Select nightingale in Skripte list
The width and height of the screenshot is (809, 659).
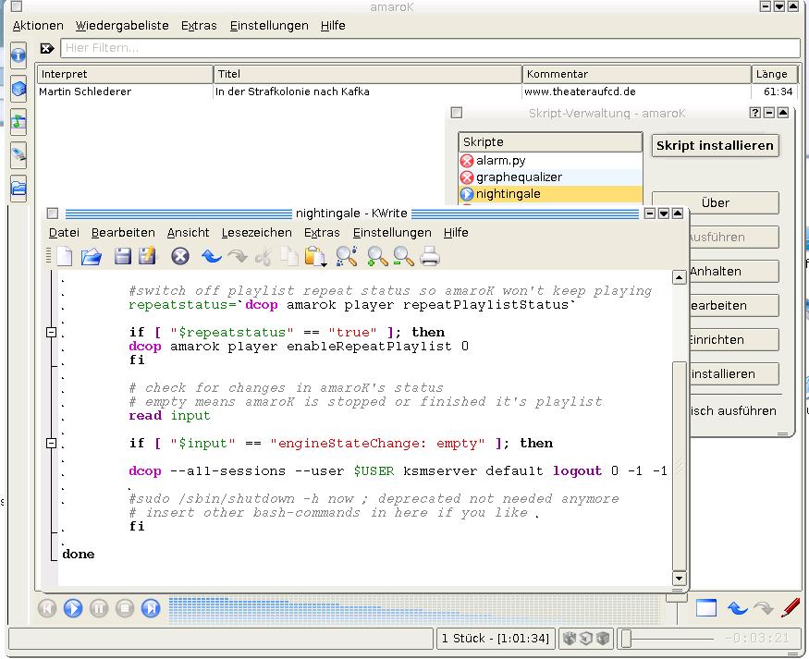(550, 194)
